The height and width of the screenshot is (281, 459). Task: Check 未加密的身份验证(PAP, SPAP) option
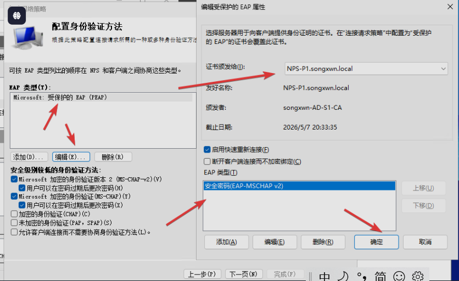(x=14, y=223)
